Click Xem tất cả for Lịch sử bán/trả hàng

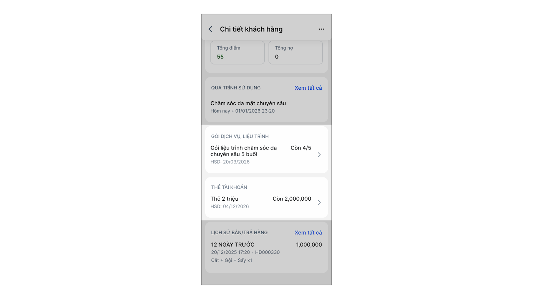point(308,233)
